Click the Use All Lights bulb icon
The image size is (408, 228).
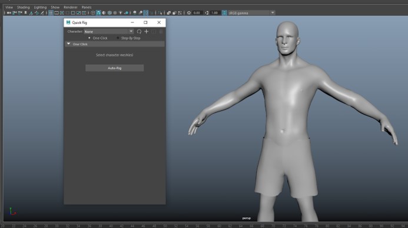pos(121,13)
